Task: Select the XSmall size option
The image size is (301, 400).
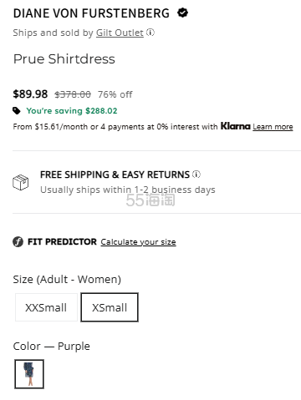Action: [110, 307]
